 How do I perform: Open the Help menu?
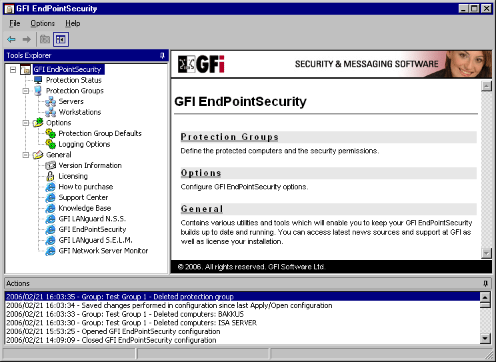click(73, 23)
